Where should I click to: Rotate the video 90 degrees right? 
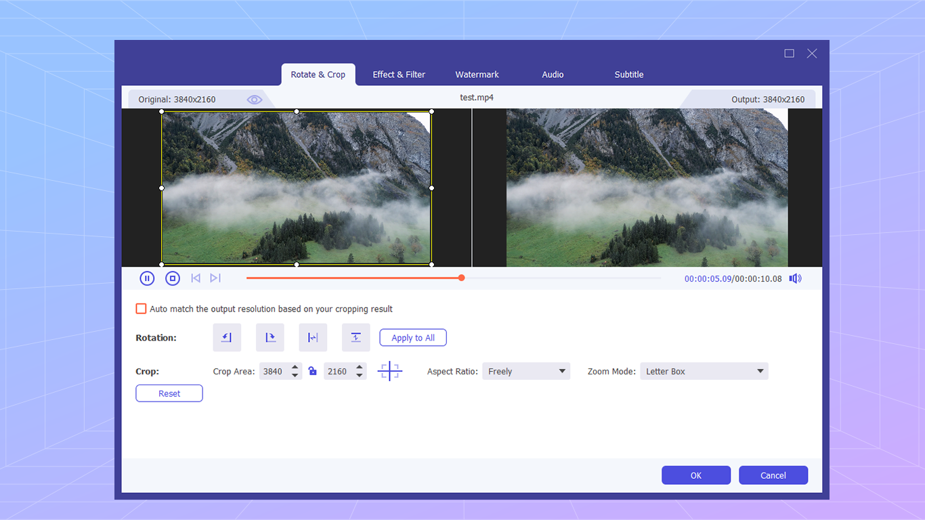[x=270, y=337]
